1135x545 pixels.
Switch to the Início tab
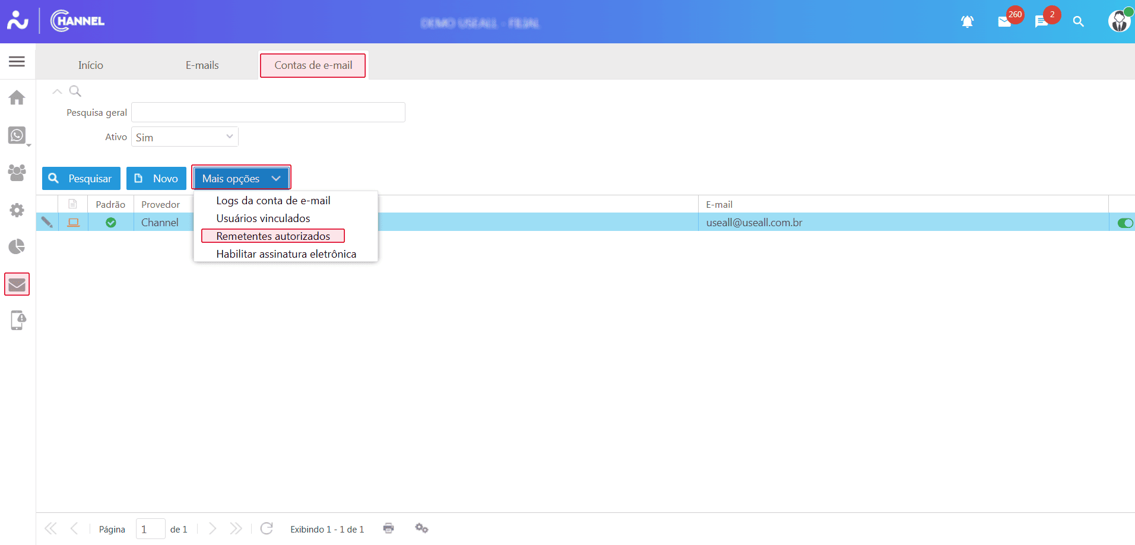91,65
